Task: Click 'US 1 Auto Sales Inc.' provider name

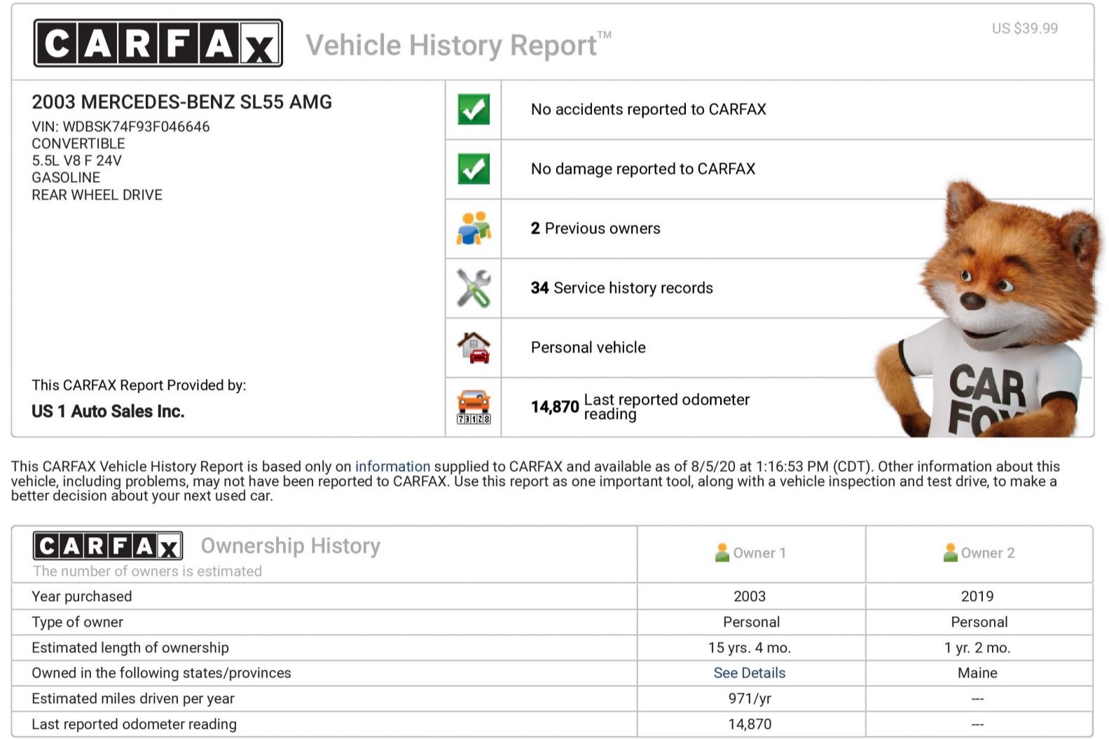Action: click(108, 411)
